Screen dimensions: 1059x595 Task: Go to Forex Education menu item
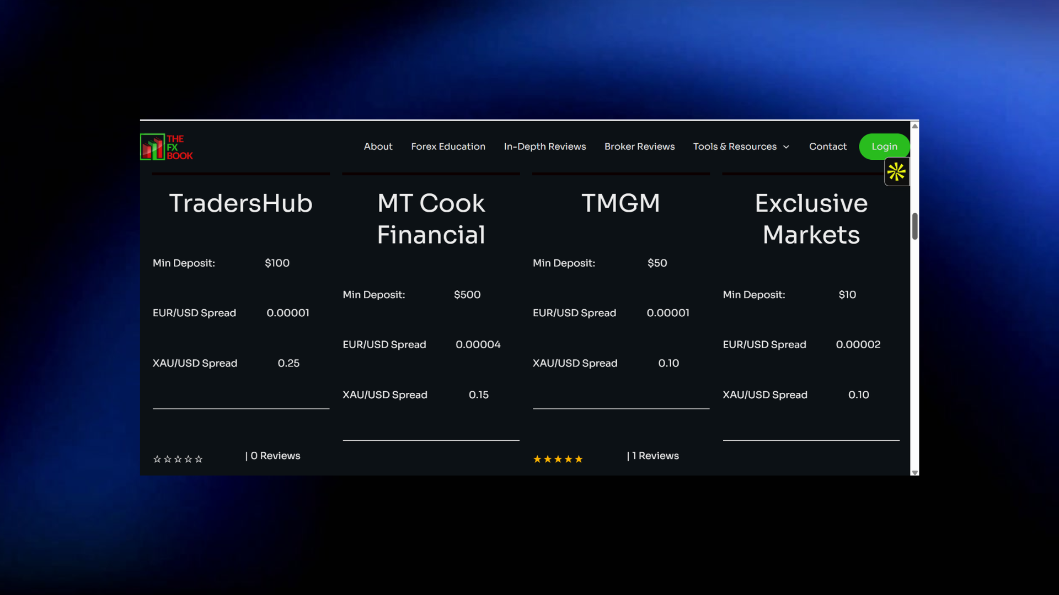click(448, 147)
